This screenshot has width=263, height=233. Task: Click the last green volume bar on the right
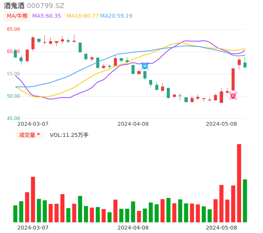tap(245, 201)
